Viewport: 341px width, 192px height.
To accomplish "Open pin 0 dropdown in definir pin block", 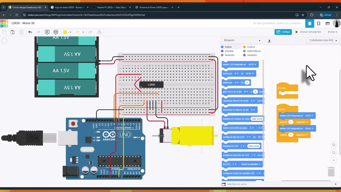I will [237, 74].
